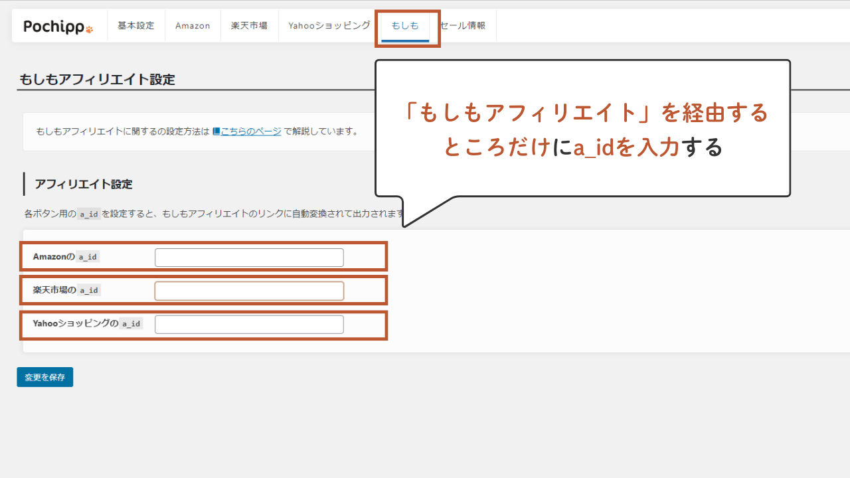This screenshot has width=850, height=478.
Task: Click the Yahooショッピングのa_id label
Action: coord(88,323)
